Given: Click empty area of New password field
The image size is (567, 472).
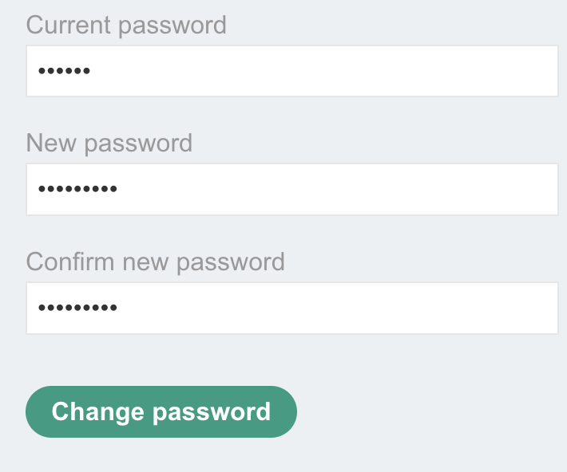Looking at the screenshot, I should tap(359, 190).
